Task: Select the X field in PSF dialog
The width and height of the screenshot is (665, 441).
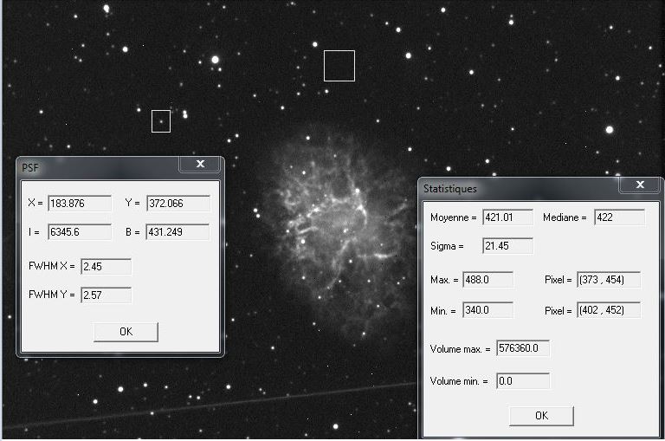Action: tap(80, 204)
